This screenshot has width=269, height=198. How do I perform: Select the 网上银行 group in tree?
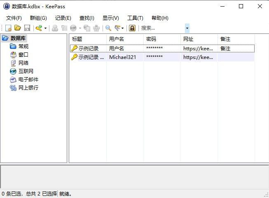pos(28,87)
